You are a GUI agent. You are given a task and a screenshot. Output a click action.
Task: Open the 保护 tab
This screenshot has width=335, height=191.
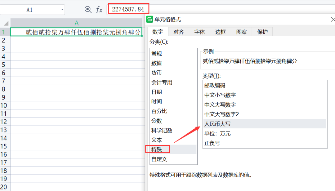tap(262, 32)
